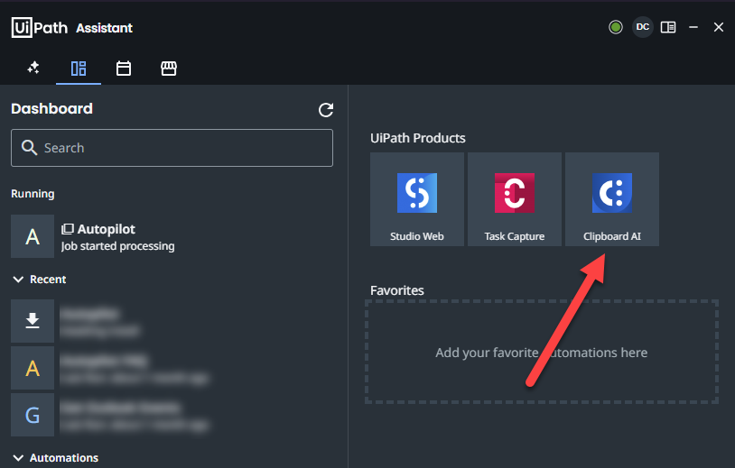Open the Autopilot sparkle tab
The width and height of the screenshot is (735, 468).
coord(33,69)
